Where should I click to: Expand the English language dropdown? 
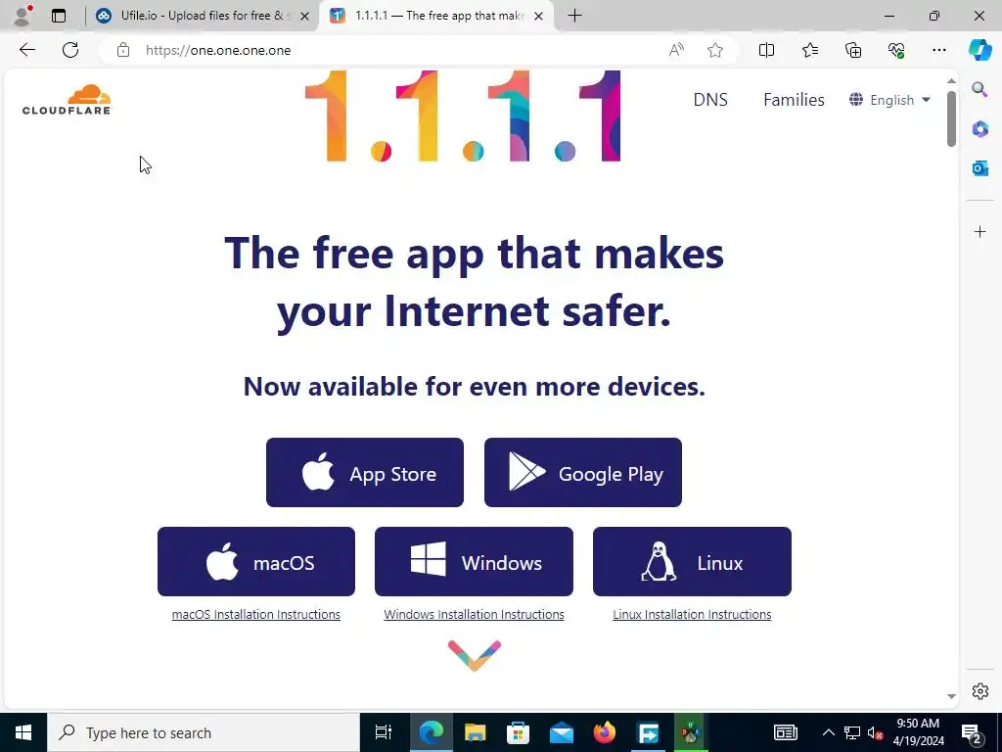889,100
